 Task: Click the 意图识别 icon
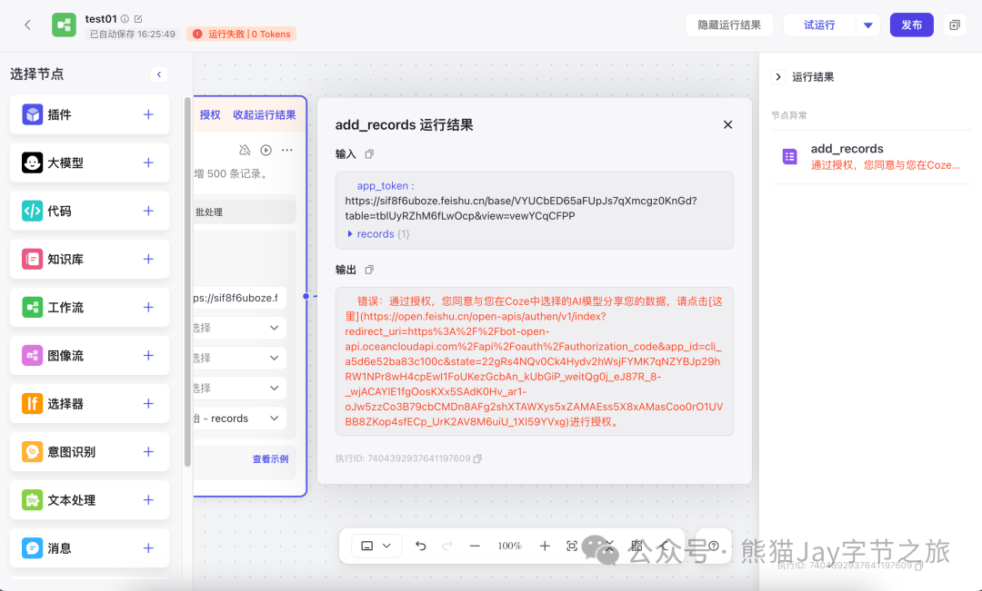pyautogui.click(x=32, y=451)
